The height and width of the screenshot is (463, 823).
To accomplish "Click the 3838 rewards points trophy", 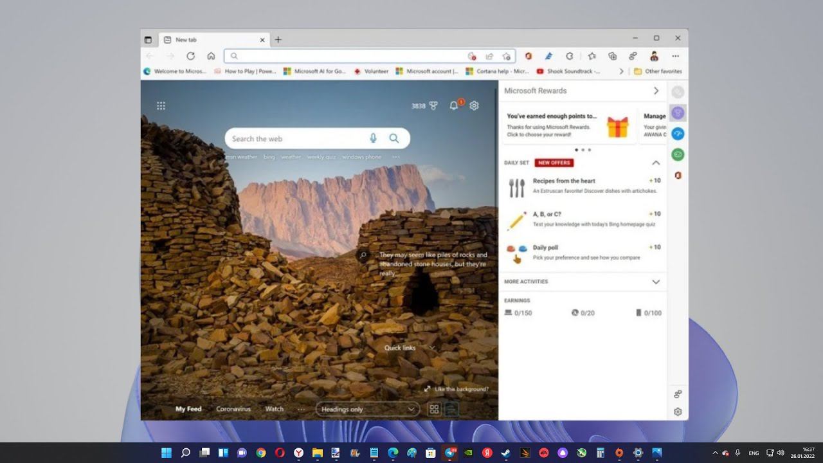I will (x=425, y=106).
